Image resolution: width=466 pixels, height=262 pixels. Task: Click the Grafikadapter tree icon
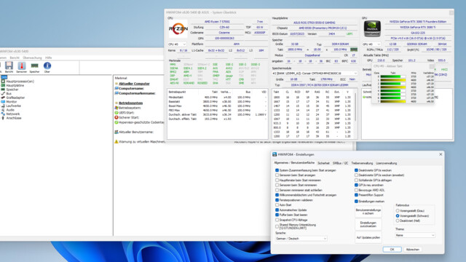[3, 98]
